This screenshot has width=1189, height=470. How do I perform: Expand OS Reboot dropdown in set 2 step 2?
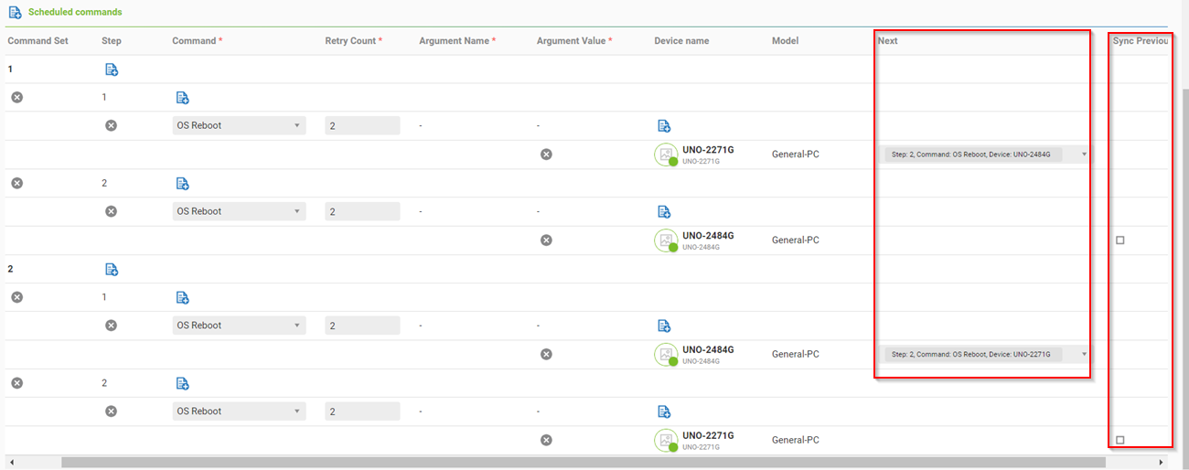pos(239,411)
